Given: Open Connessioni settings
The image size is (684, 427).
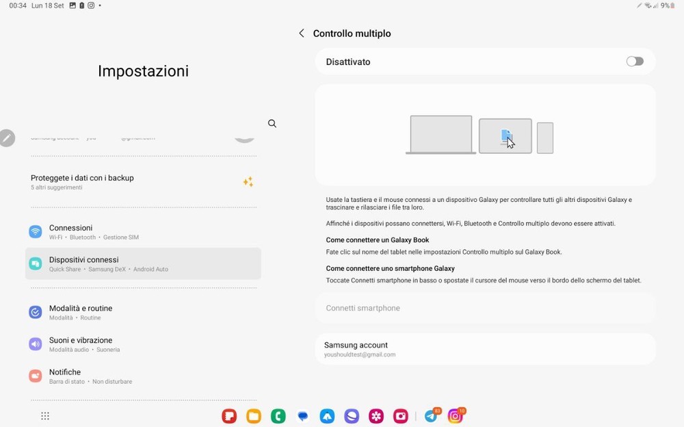Looking at the screenshot, I should tap(143, 232).
